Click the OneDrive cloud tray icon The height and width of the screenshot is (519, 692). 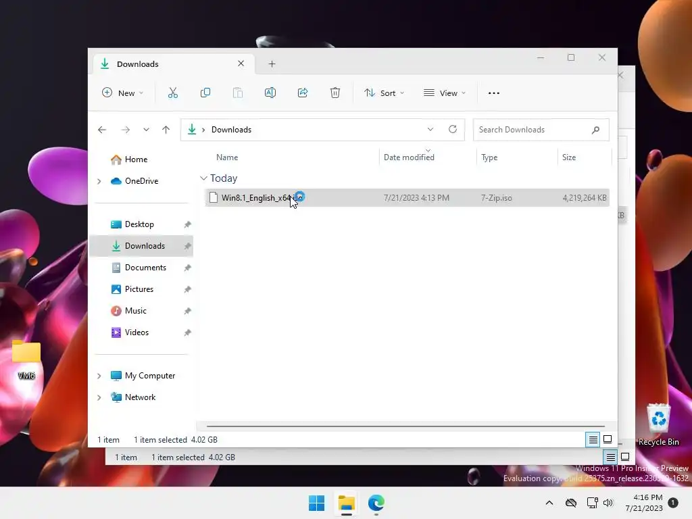point(571,503)
